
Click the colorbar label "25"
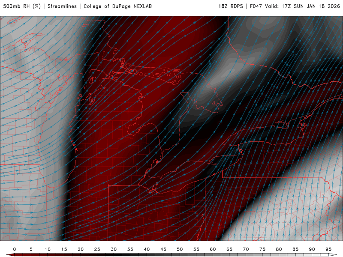97,249
